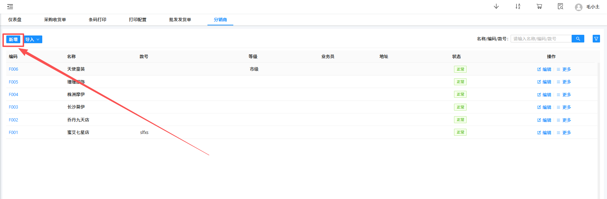This screenshot has width=607, height=199.
Task: Switch to the 批发发货单 tab
Action: pyautogui.click(x=180, y=19)
